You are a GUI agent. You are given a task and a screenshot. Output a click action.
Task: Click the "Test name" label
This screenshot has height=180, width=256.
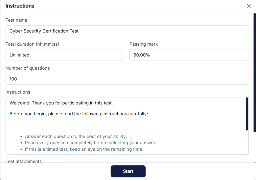pos(16,20)
